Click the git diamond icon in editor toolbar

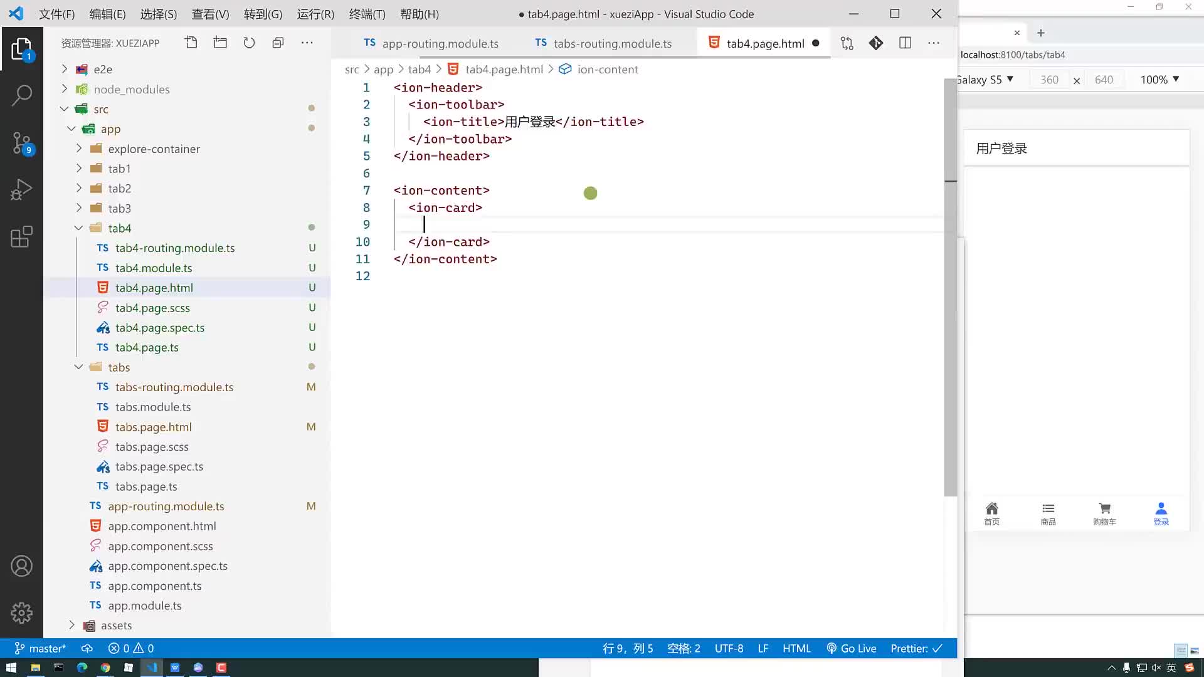(876, 43)
